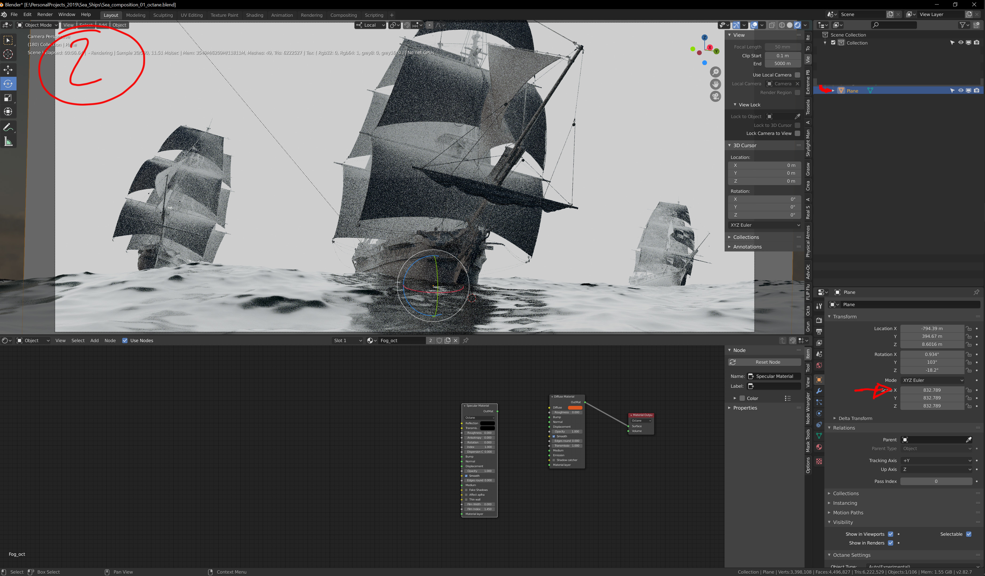
Task: Open the Material properties tab icon
Action: [x=819, y=447]
